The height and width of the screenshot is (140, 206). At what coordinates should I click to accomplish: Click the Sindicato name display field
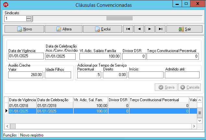[x=117, y=18]
